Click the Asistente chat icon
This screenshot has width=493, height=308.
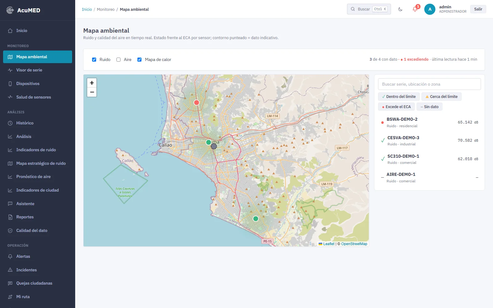point(10,204)
